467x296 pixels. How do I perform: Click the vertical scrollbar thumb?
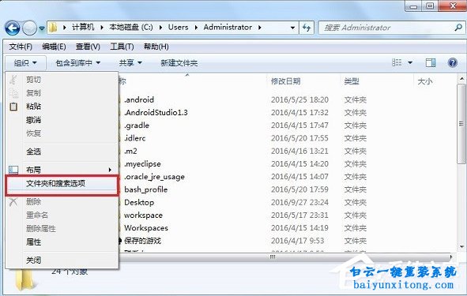point(461,123)
